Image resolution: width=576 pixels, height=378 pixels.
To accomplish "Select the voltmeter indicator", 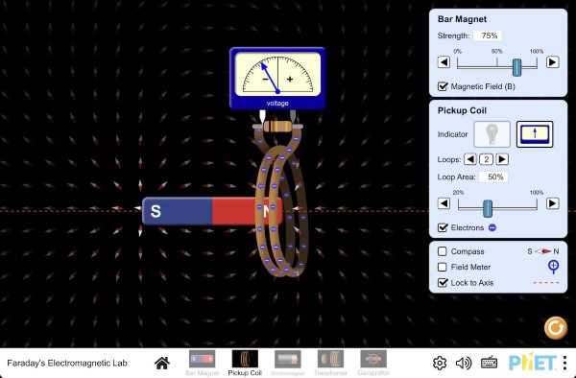I will coord(535,134).
